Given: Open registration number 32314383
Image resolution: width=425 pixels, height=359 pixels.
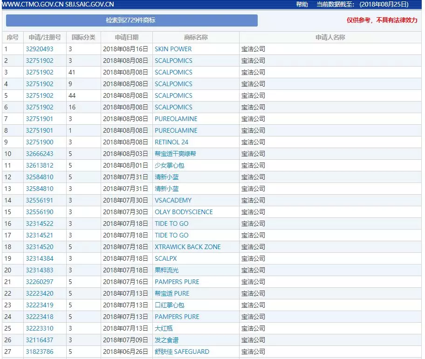Looking at the screenshot, I should pos(40,270).
